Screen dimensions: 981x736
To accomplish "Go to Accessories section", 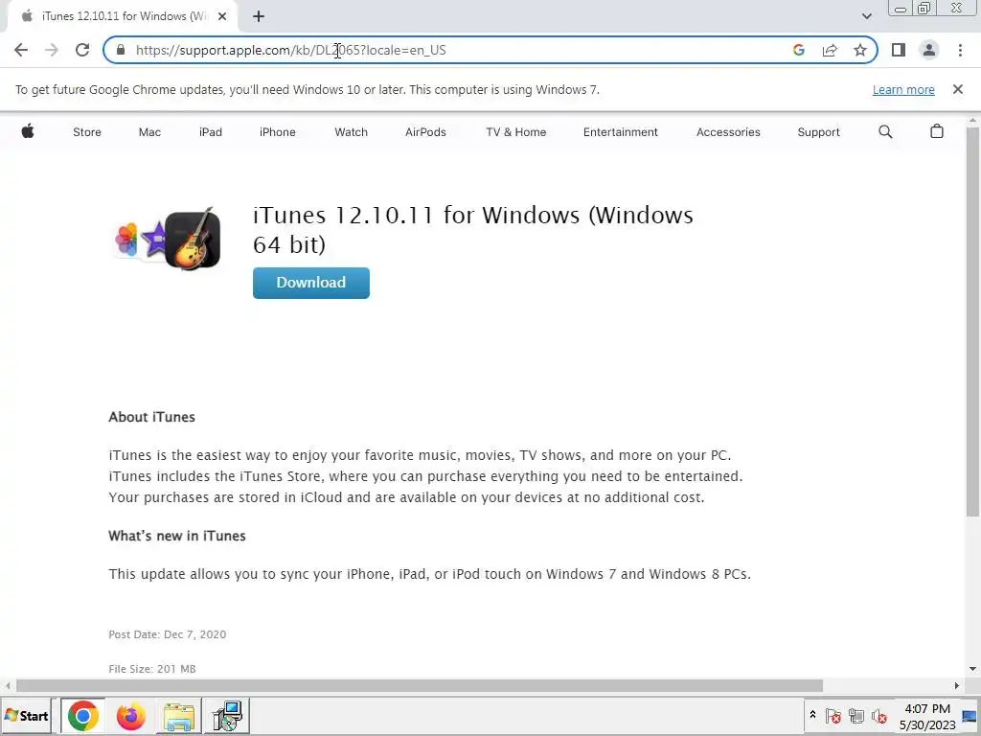I will tap(728, 132).
